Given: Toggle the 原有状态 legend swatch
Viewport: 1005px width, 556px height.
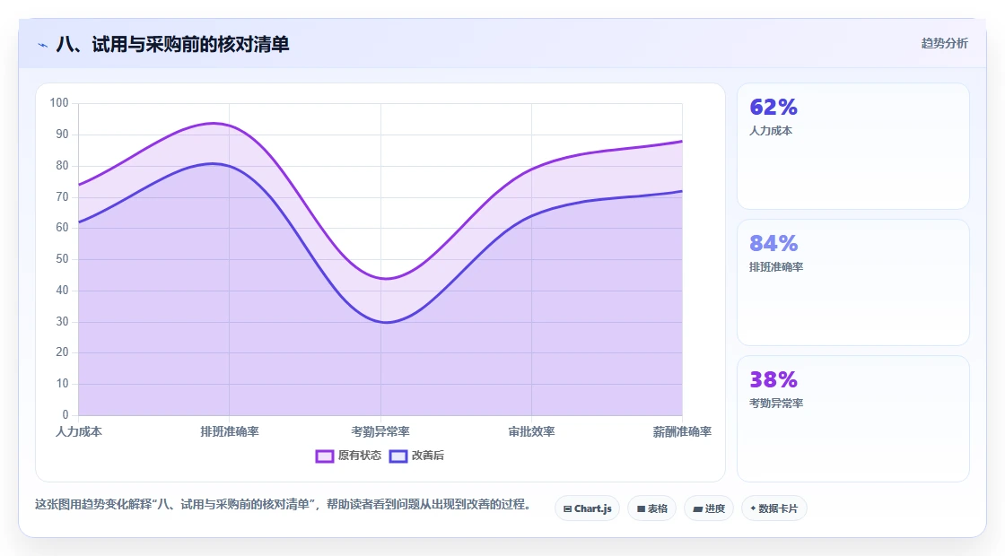Looking at the screenshot, I should click(324, 456).
